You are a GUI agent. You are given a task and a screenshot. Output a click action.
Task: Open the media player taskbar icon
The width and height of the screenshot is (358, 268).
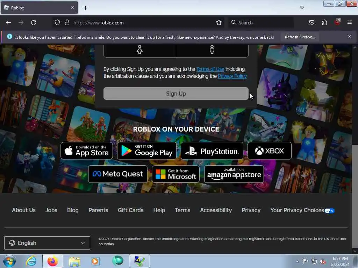click(96, 261)
